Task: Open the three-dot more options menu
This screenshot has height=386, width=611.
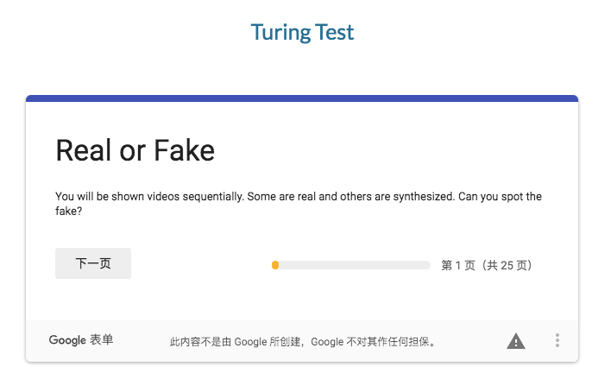Action: pyautogui.click(x=557, y=341)
